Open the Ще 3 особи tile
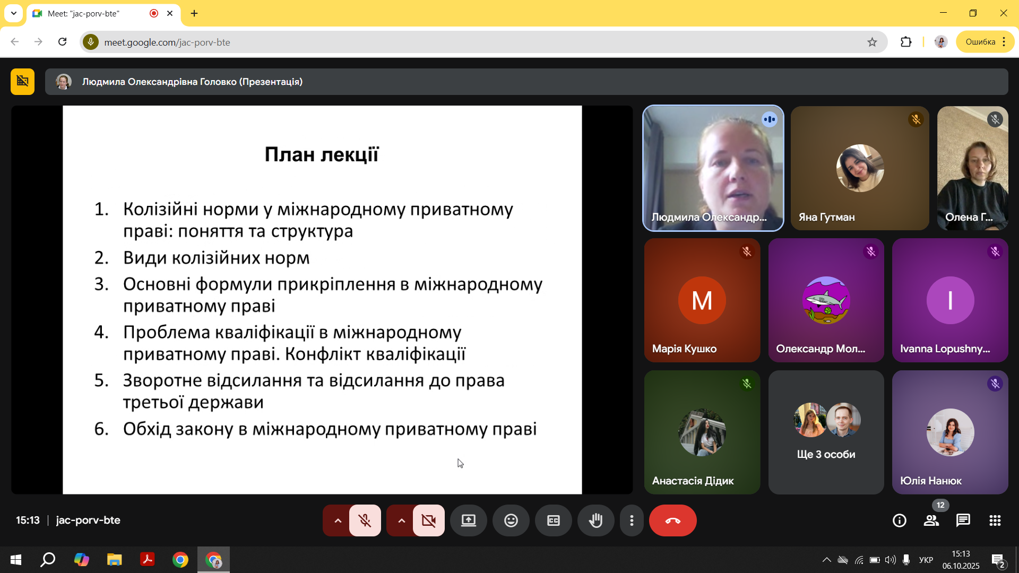This screenshot has height=573, width=1019. [826, 432]
